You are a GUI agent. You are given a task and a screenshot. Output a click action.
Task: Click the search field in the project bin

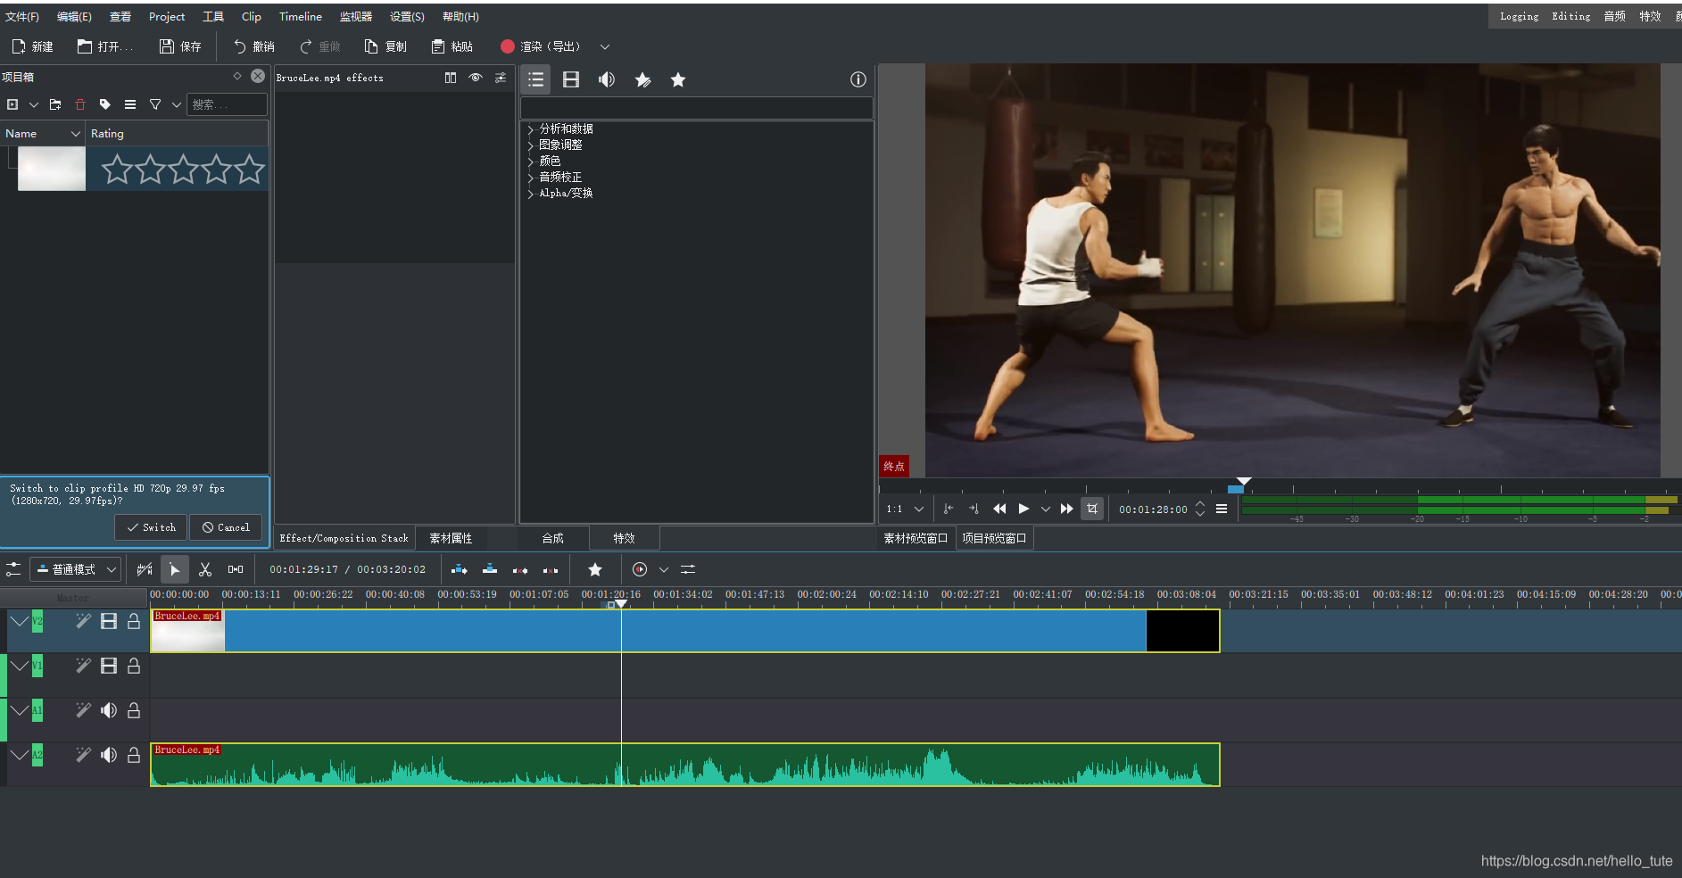pyautogui.click(x=228, y=104)
